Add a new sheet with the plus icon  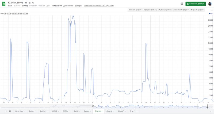click(6, 111)
